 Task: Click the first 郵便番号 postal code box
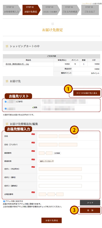(42, 153)
